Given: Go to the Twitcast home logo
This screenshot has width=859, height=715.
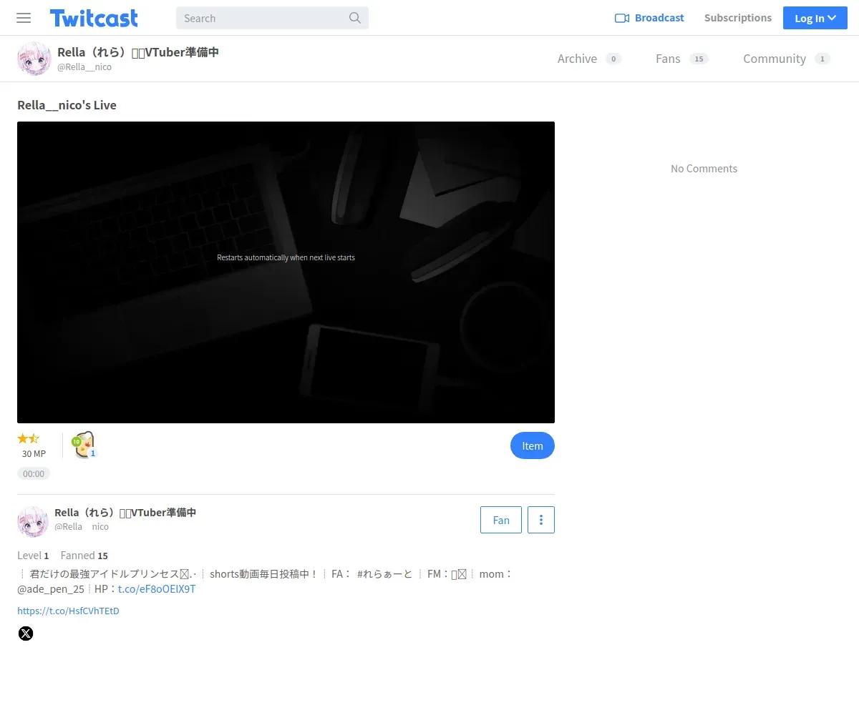Looking at the screenshot, I should (x=94, y=18).
